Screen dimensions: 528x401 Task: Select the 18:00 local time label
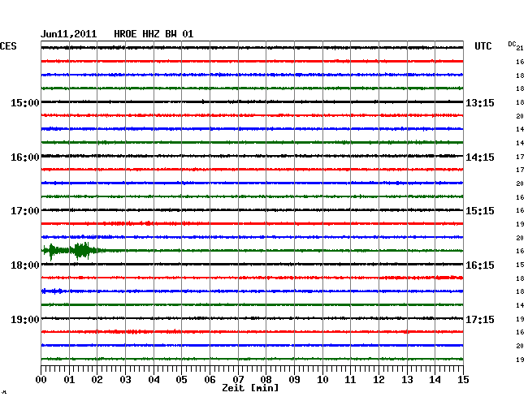pos(24,265)
